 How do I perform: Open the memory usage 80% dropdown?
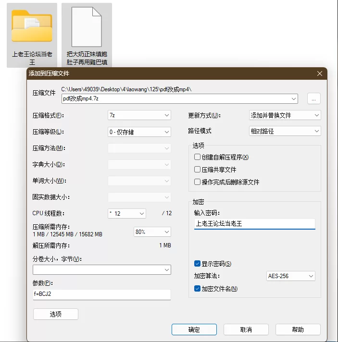pos(152,232)
